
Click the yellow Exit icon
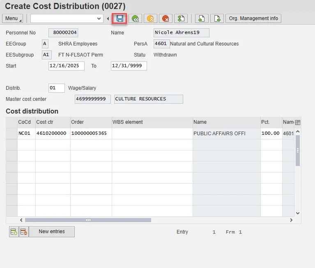click(150, 18)
